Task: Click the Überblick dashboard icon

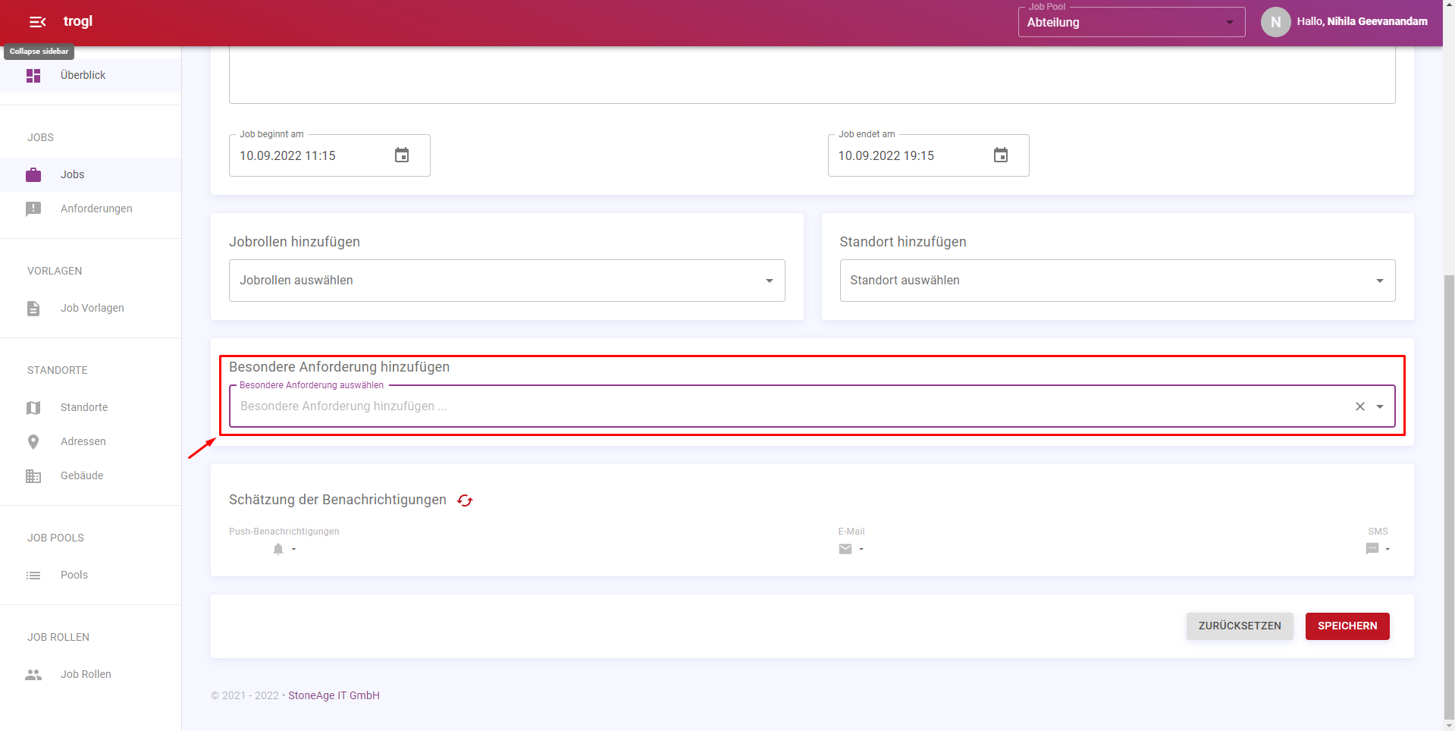Action: [x=33, y=76]
